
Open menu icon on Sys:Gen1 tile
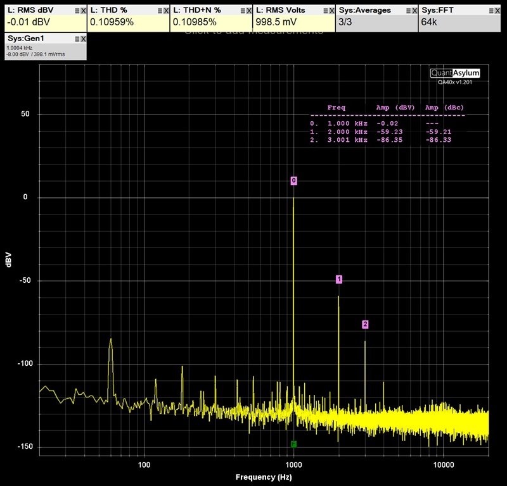click(x=77, y=39)
